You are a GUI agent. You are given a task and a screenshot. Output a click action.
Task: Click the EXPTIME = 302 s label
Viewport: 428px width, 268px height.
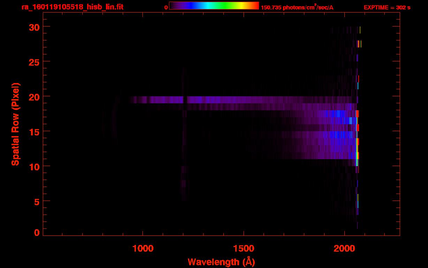click(387, 7)
